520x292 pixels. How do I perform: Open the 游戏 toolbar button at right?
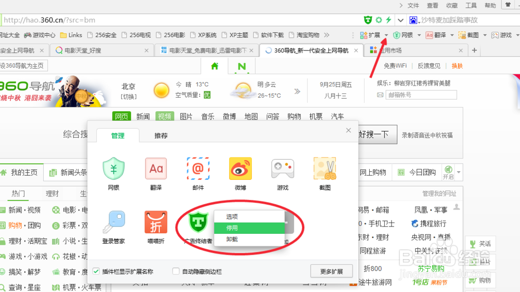click(x=501, y=35)
